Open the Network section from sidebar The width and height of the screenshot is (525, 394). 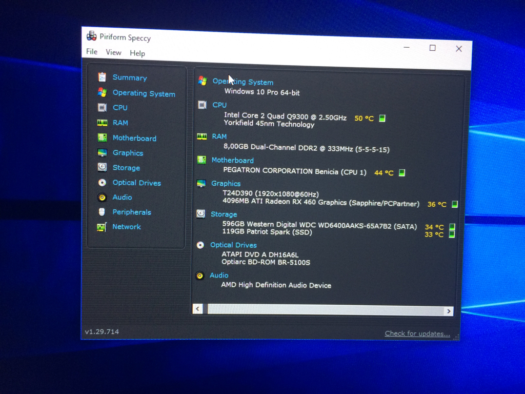[x=126, y=227]
